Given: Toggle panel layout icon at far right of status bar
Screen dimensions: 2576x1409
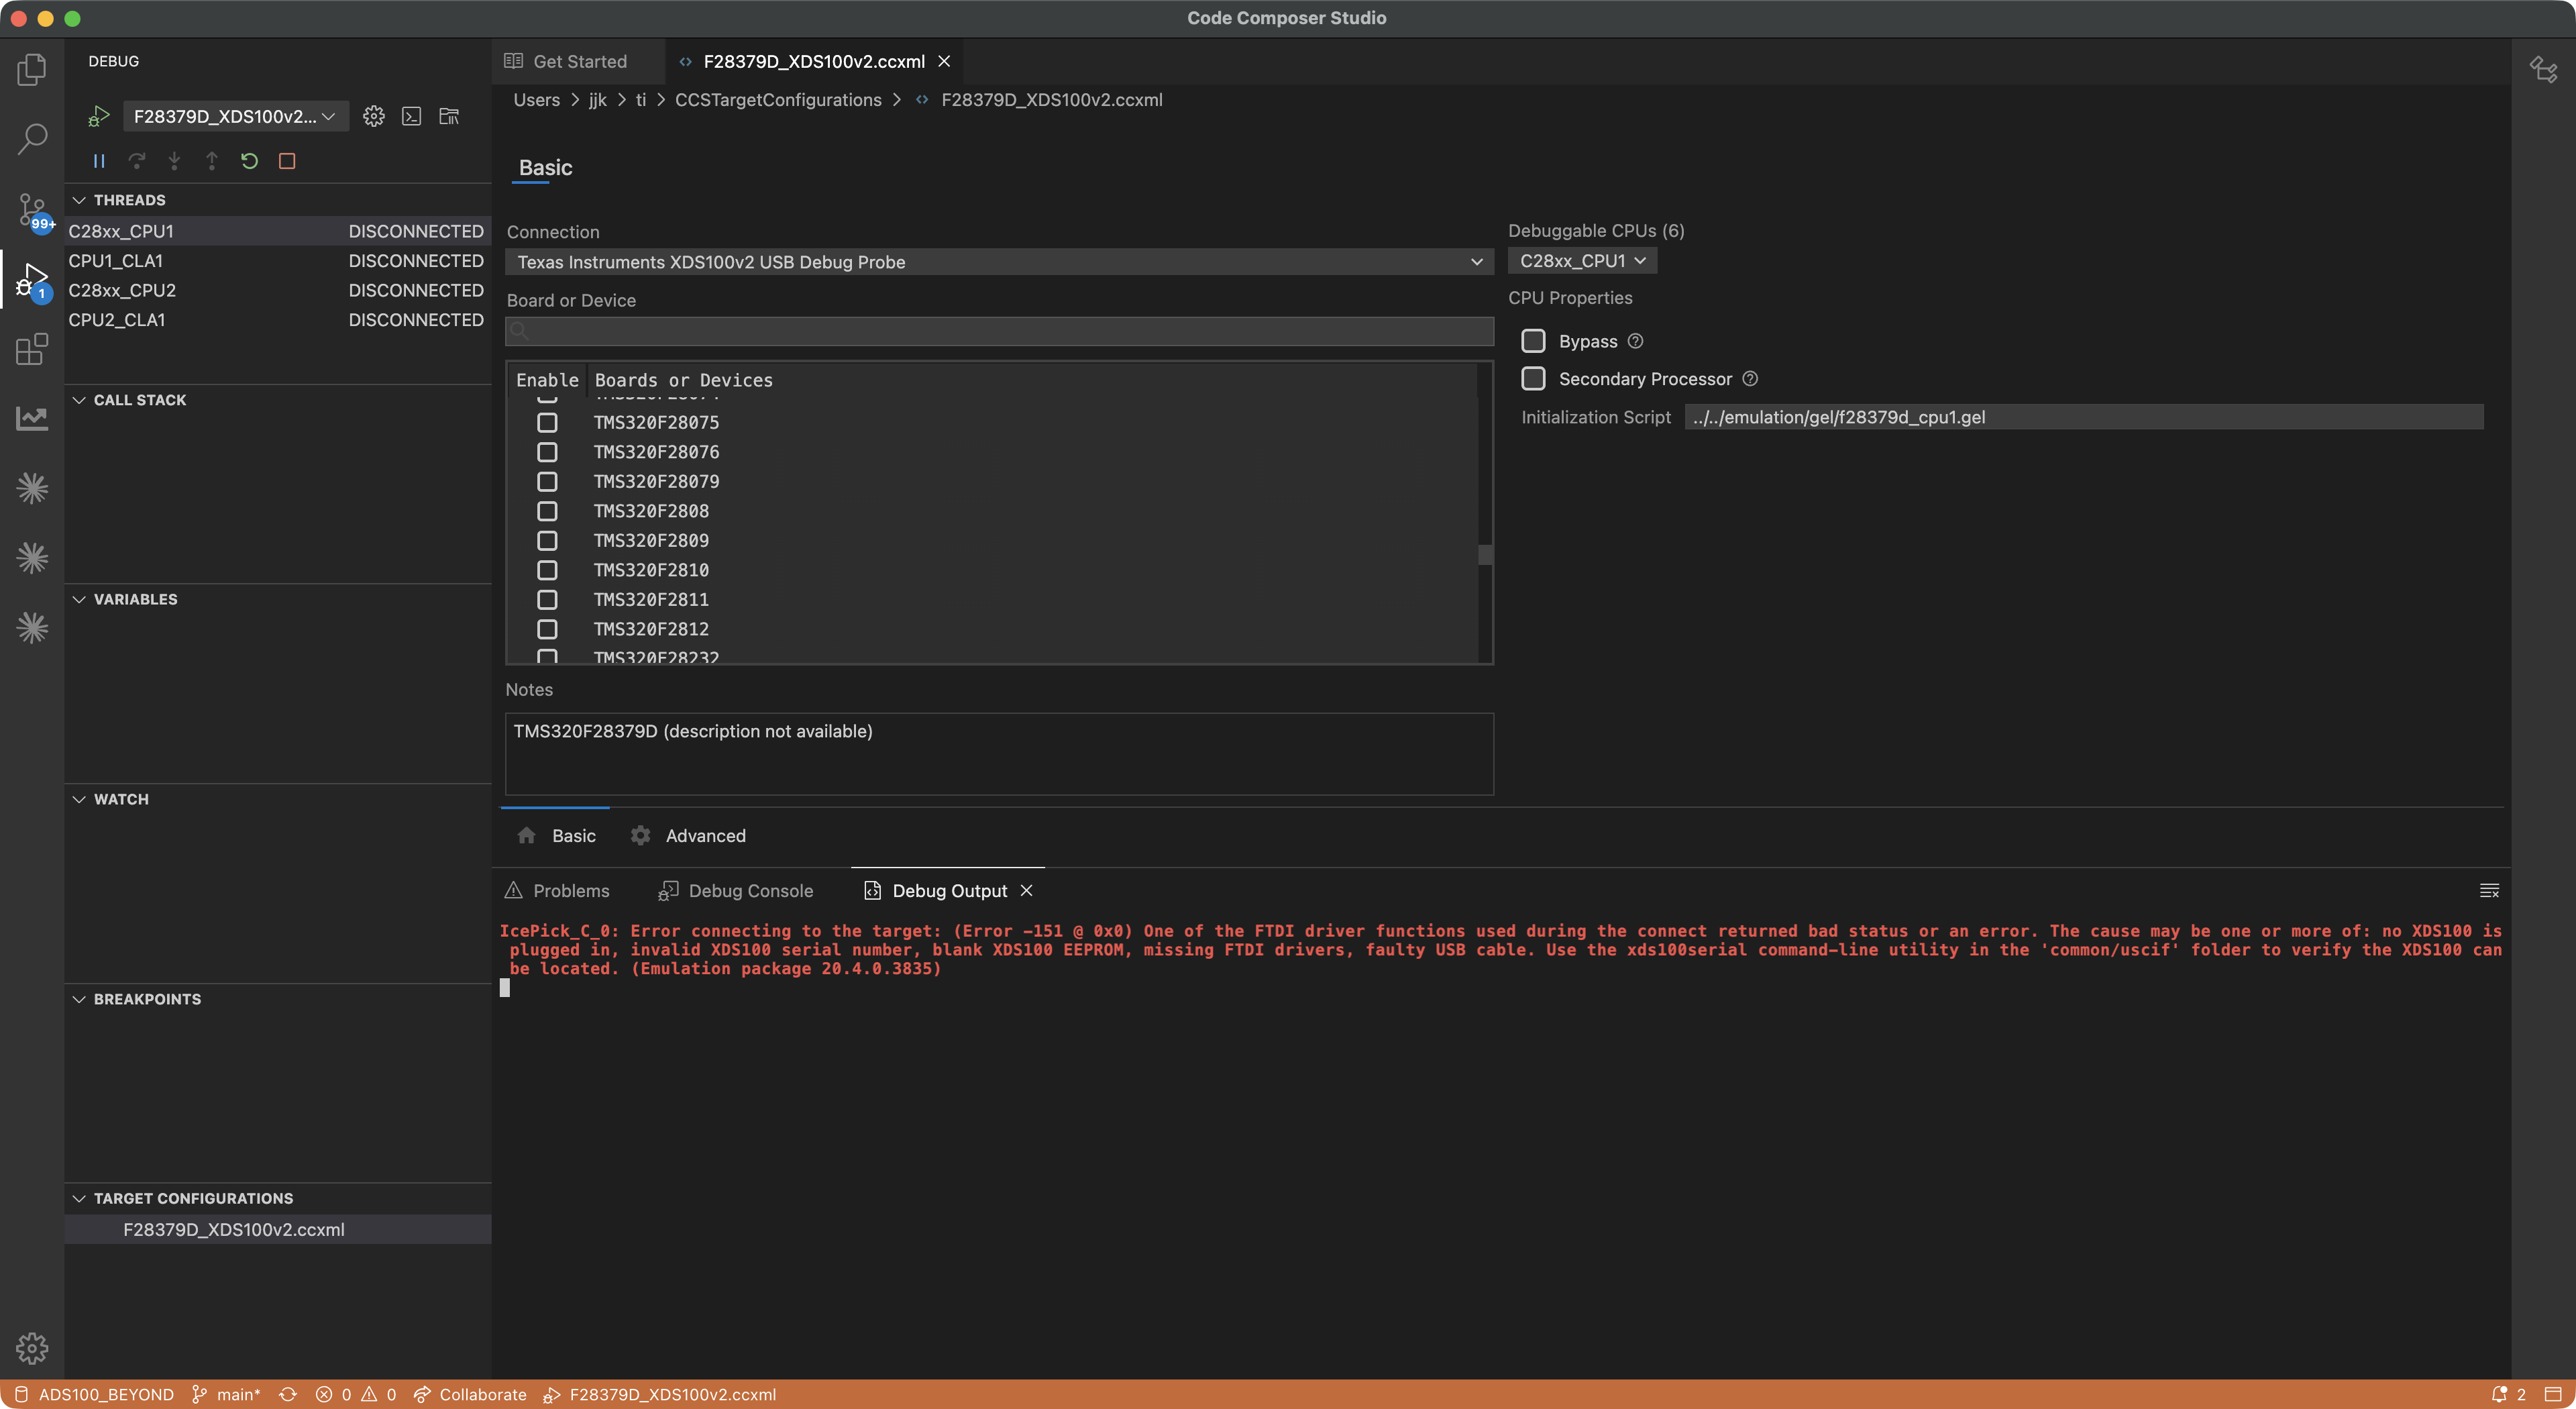Looking at the screenshot, I should pos(2553,1394).
